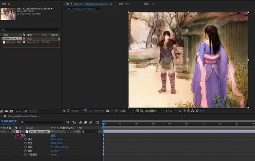
Task: Delete selected item with trash icon
Action: point(26,111)
